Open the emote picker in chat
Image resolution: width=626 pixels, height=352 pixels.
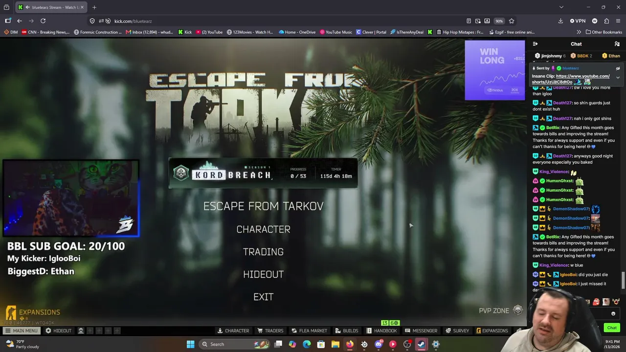[x=613, y=314]
